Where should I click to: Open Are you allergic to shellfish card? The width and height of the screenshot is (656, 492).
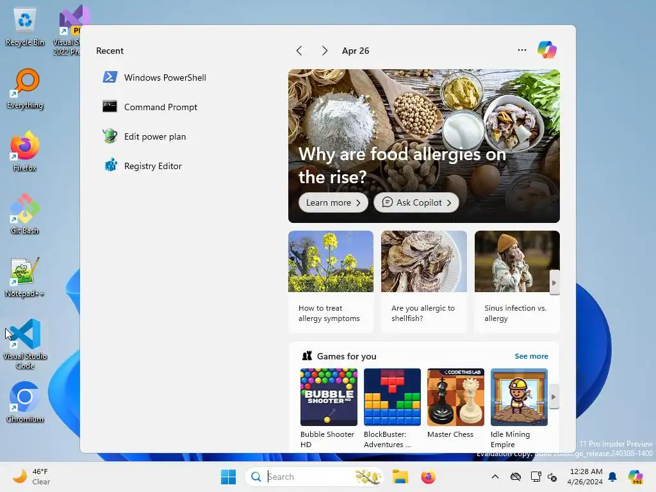click(424, 282)
